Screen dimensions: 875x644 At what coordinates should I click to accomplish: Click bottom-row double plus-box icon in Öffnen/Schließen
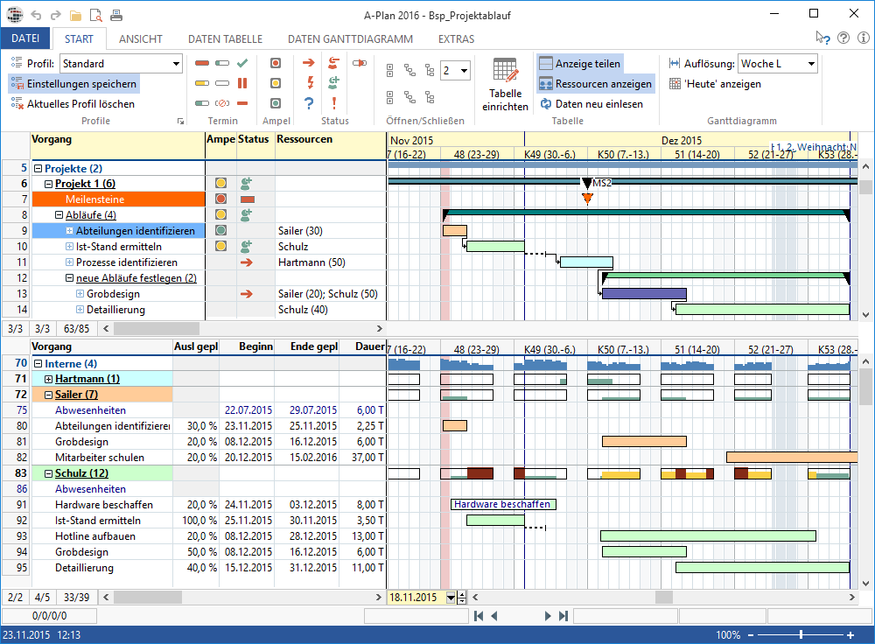389,98
